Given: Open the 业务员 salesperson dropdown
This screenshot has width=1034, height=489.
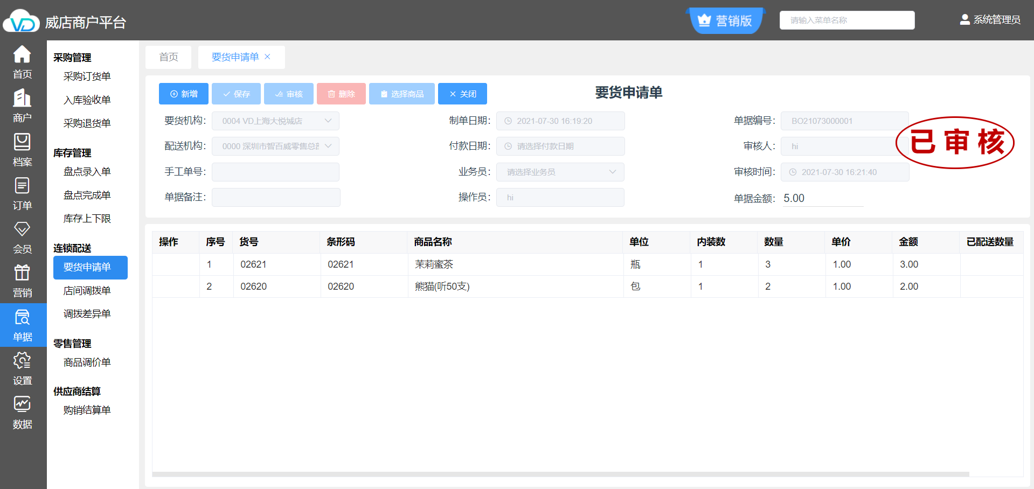Looking at the screenshot, I should pos(612,172).
